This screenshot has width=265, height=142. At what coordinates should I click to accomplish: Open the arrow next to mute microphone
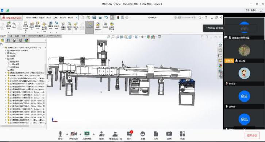[67, 134]
